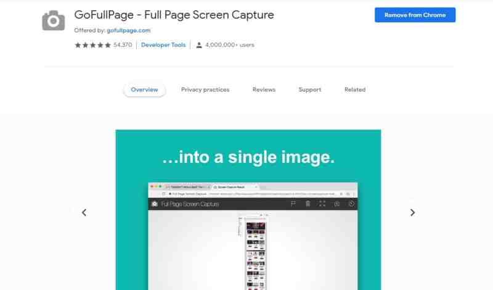Click the trash icon in preview toolbar
The height and width of the screenshot is (290, 493).
(308, 204)
